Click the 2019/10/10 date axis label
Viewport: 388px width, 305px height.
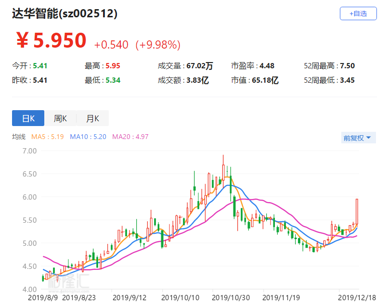pos(180,298)
